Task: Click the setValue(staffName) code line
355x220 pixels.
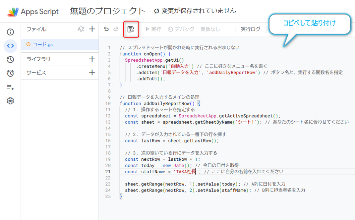Action: coord(215,190)
